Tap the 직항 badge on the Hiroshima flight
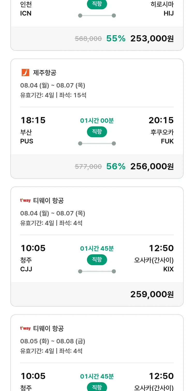194x391 pixels. [97, 4]
